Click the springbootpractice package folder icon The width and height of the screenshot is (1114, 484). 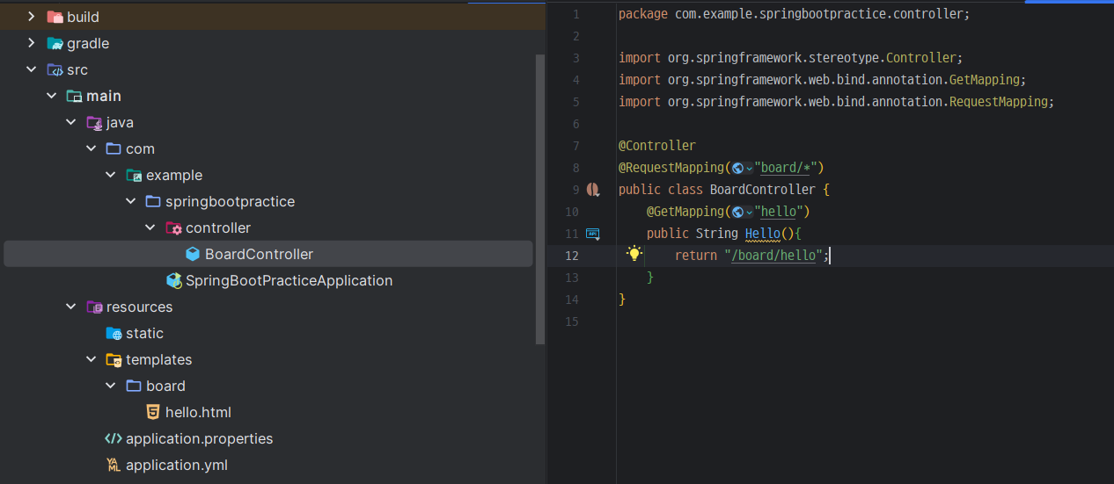[153, 201]
